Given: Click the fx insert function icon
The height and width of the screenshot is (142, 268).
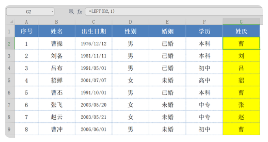Looking at the screenshot, I should (x=79, y=12).
